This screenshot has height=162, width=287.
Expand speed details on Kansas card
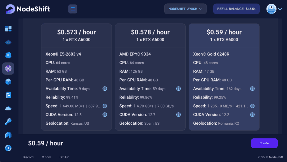point(105,106)
